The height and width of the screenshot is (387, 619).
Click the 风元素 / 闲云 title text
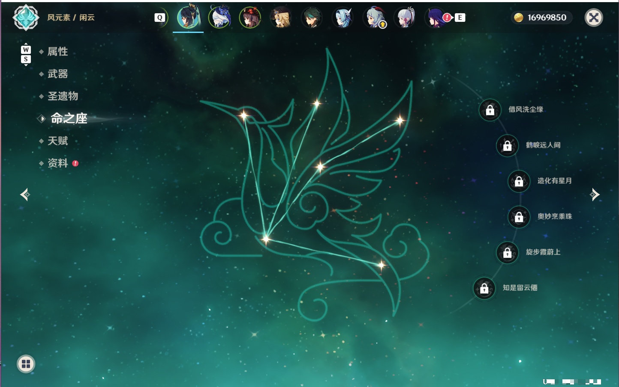pyautogui.click(x=71, y=18)
